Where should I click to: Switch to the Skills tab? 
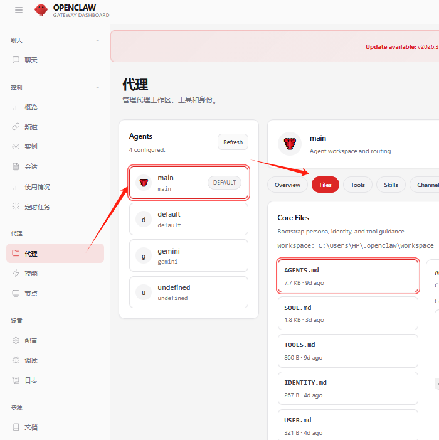click(391, 185)
